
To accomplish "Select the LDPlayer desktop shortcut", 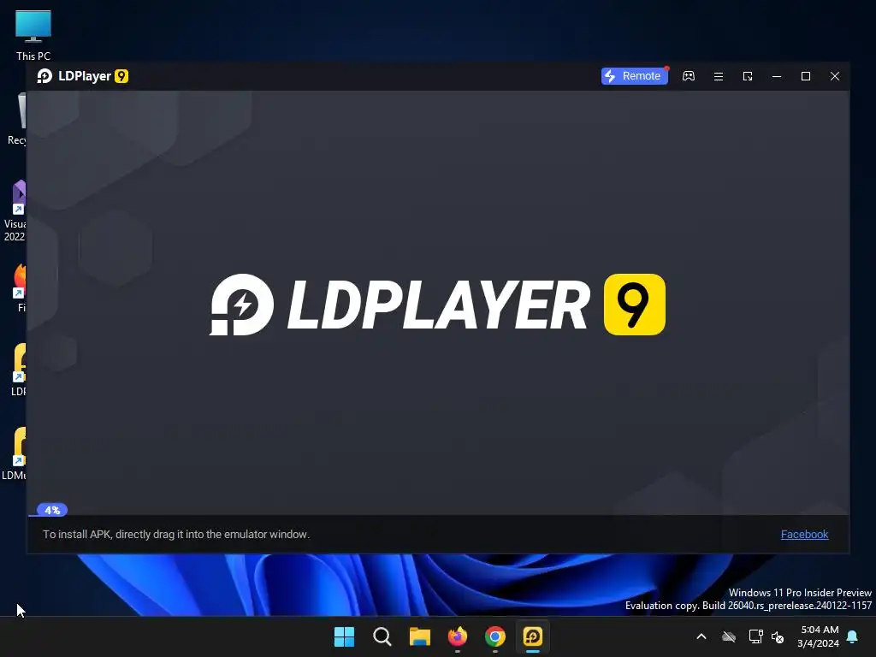I will coord(19,370).
